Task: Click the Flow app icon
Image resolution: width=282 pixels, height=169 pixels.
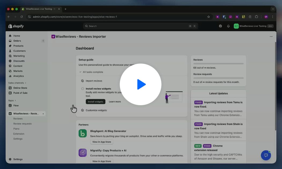Action: point(10,105)
